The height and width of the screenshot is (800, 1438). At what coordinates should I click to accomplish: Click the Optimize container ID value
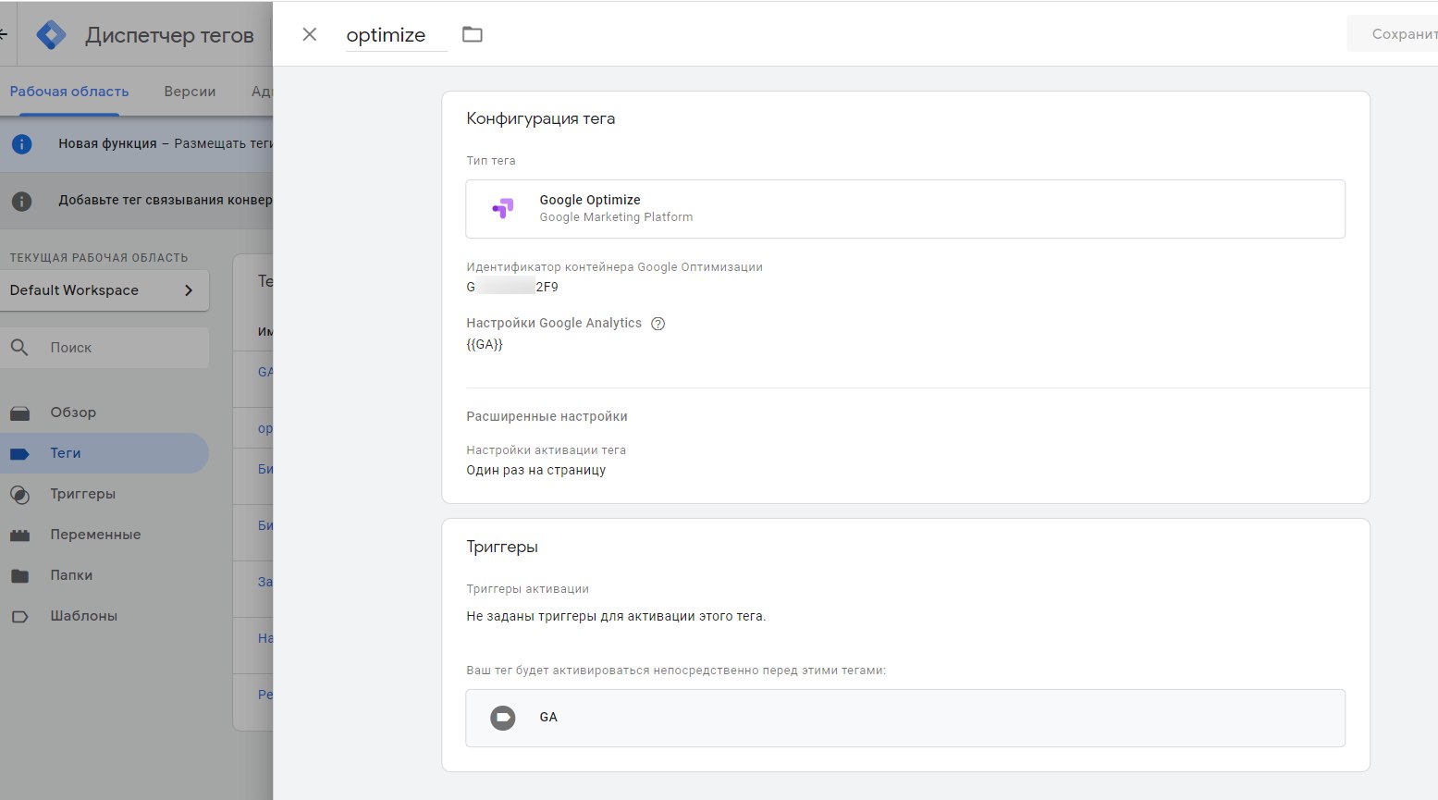[x=512, y=287]
